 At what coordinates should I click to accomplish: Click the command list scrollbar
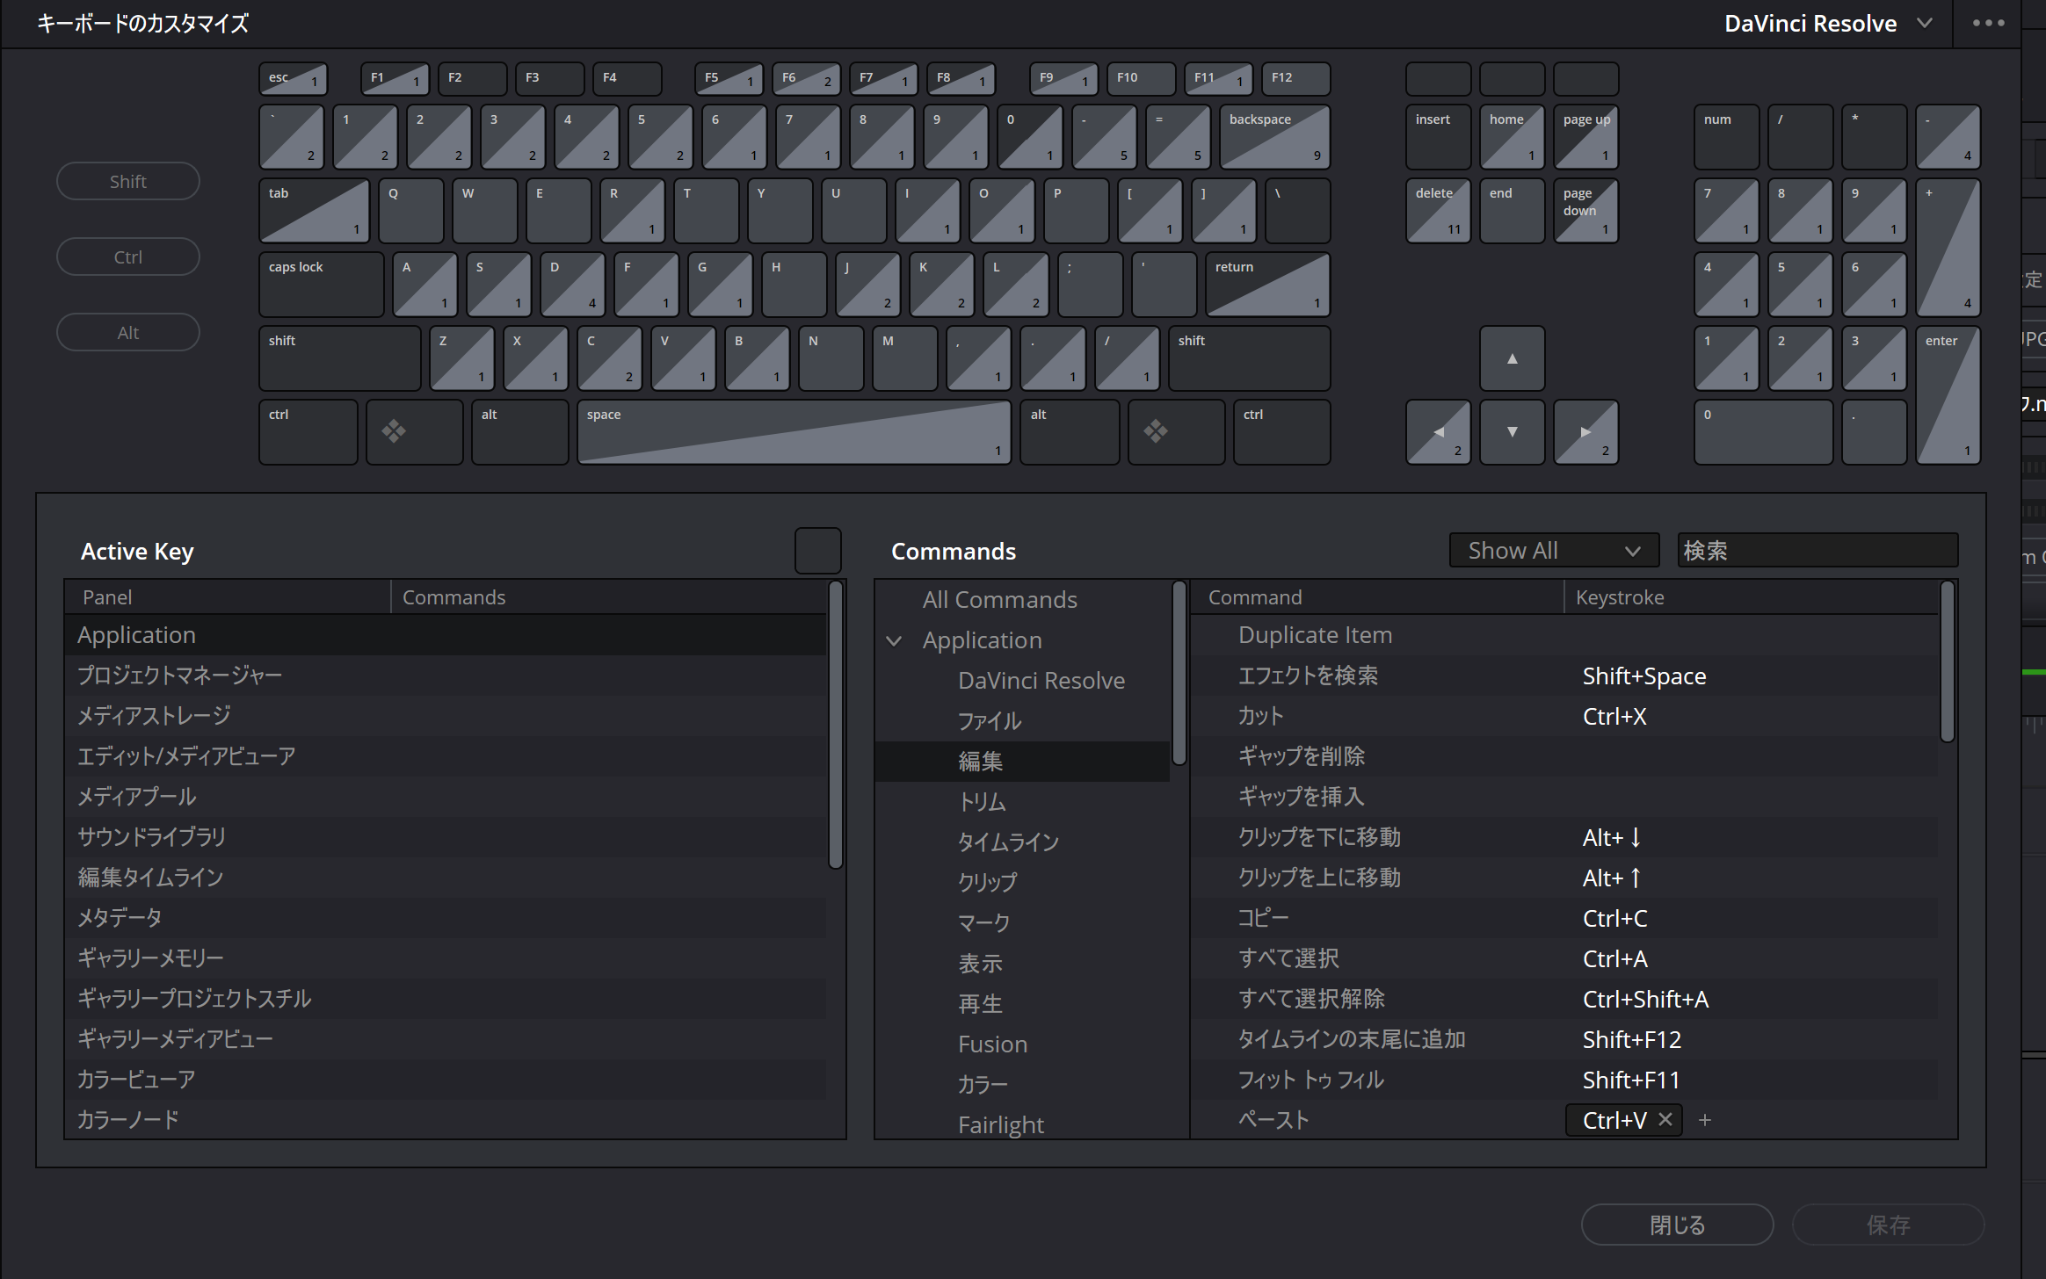(x=1947, y=661)
